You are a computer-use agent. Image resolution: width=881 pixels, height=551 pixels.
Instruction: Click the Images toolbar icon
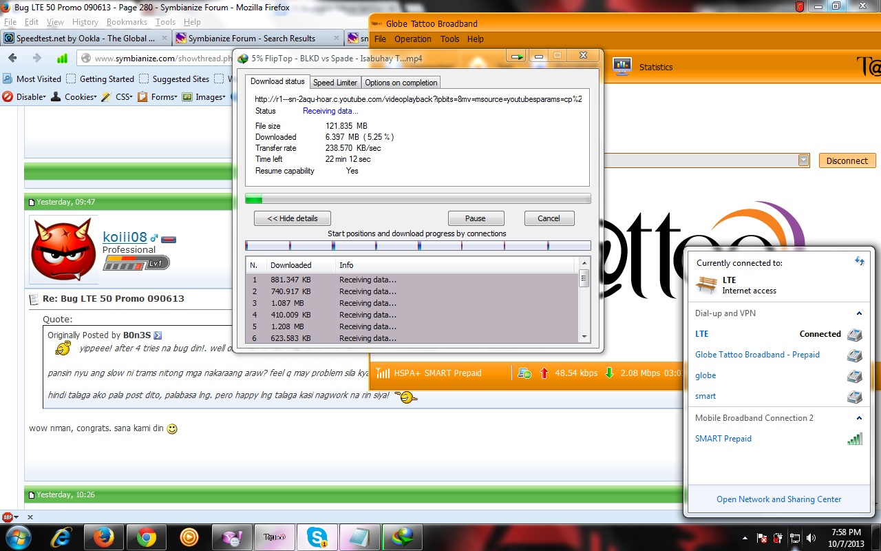(x=187, y=97)
